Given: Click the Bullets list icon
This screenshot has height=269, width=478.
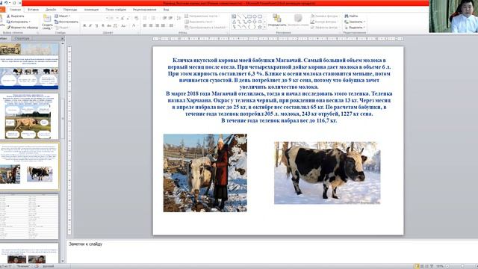Looking at the screenshot, I should (x=146, y=18).
